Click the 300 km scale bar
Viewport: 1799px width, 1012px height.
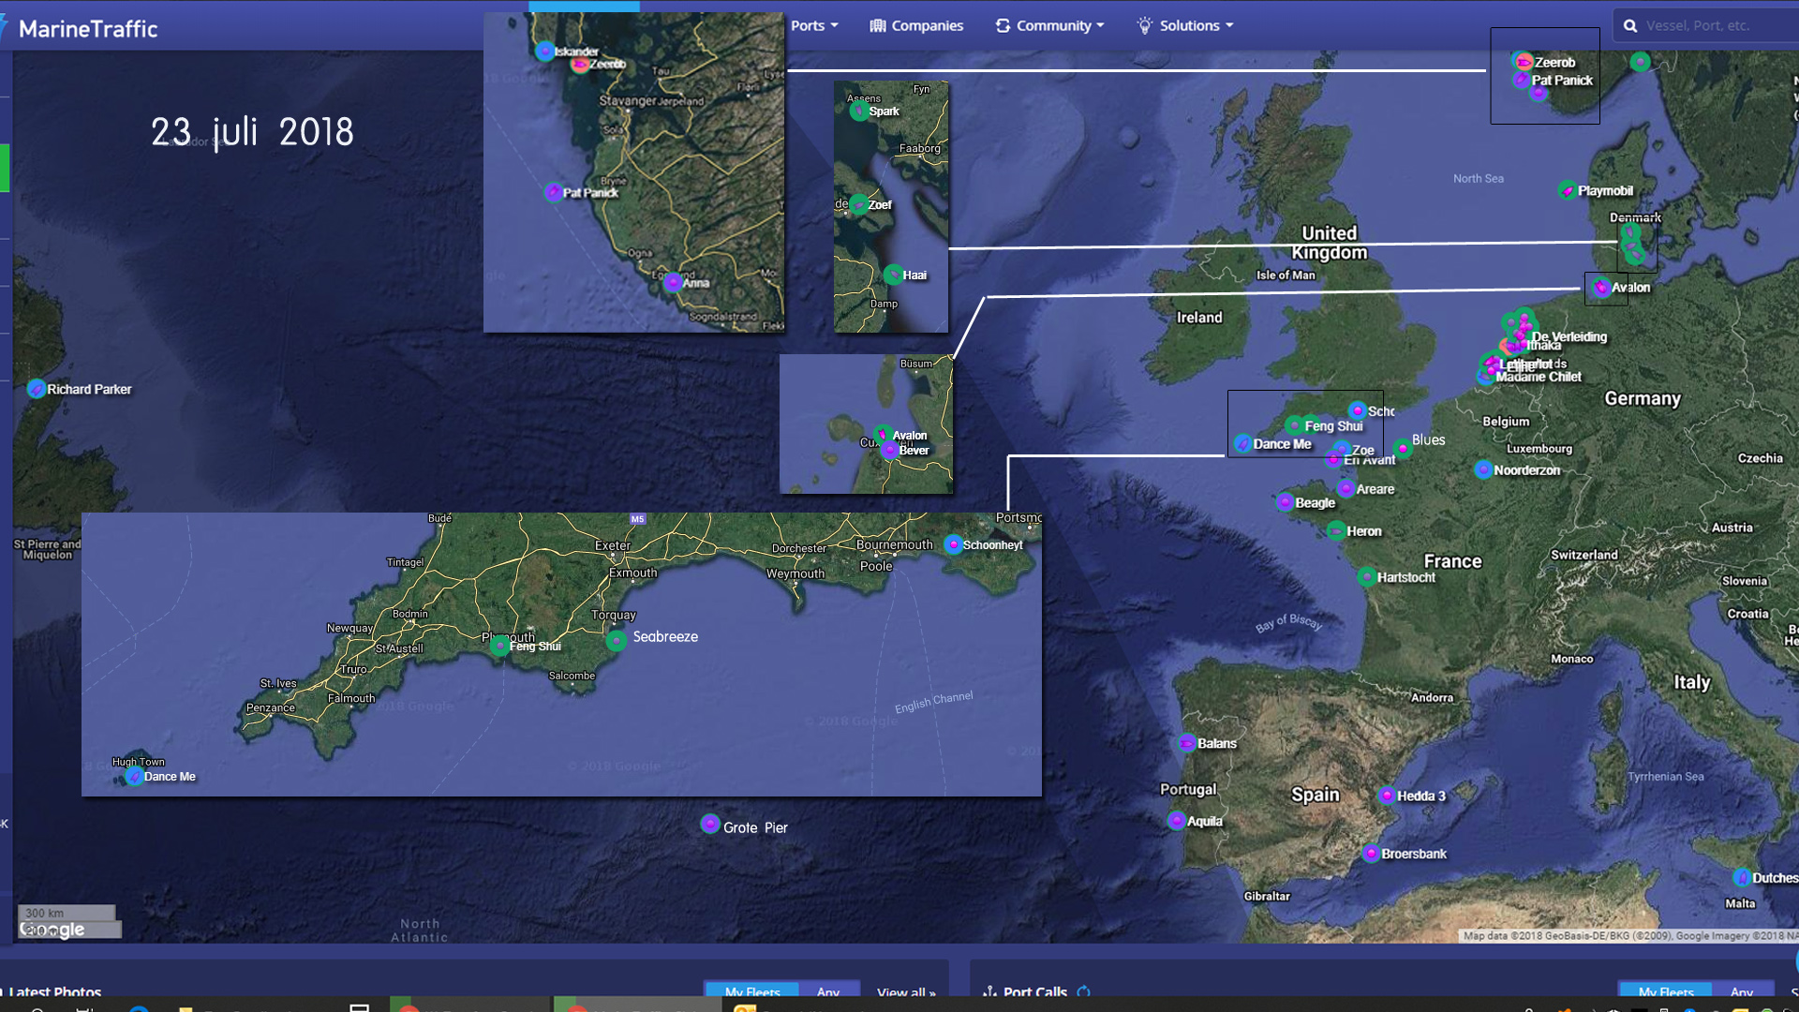coord(67,913)
